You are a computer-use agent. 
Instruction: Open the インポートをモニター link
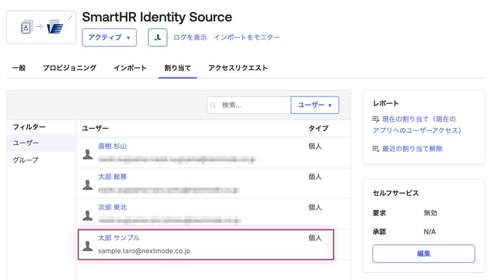click(246, 37)
